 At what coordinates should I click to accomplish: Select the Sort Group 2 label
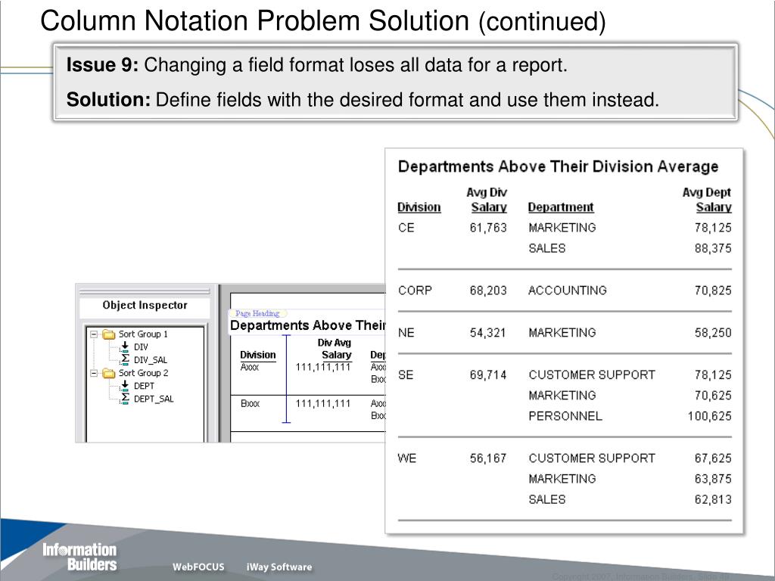(x=143, y=373)
